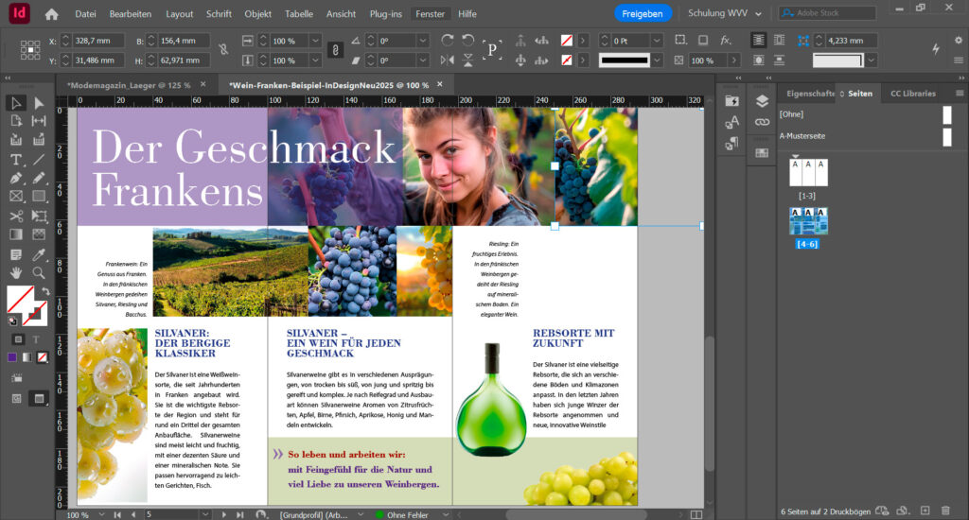Screen dimensions: 969x520
Task: Select the Gradient Feather tool
Action: 39,234
